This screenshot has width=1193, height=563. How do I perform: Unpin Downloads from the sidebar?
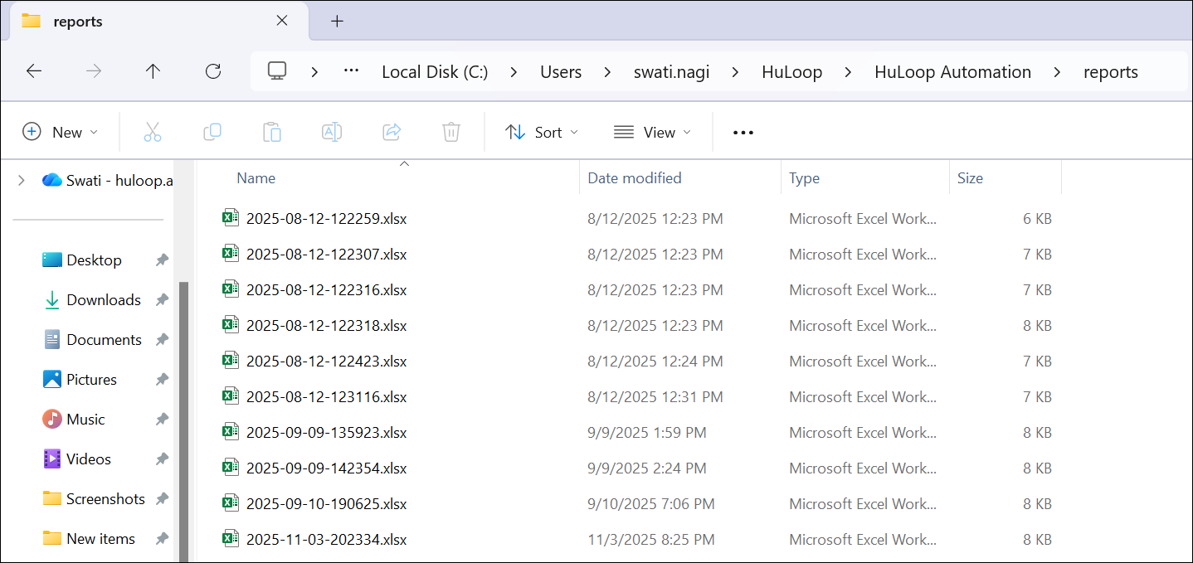coord(162,299)
